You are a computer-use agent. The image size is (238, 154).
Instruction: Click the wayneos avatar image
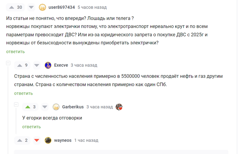[48, 140]
